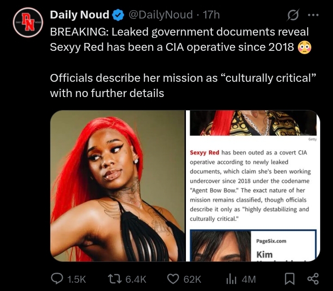Click the 6.4K reposts count
333x291 pixels.
[x=136, y=279]
